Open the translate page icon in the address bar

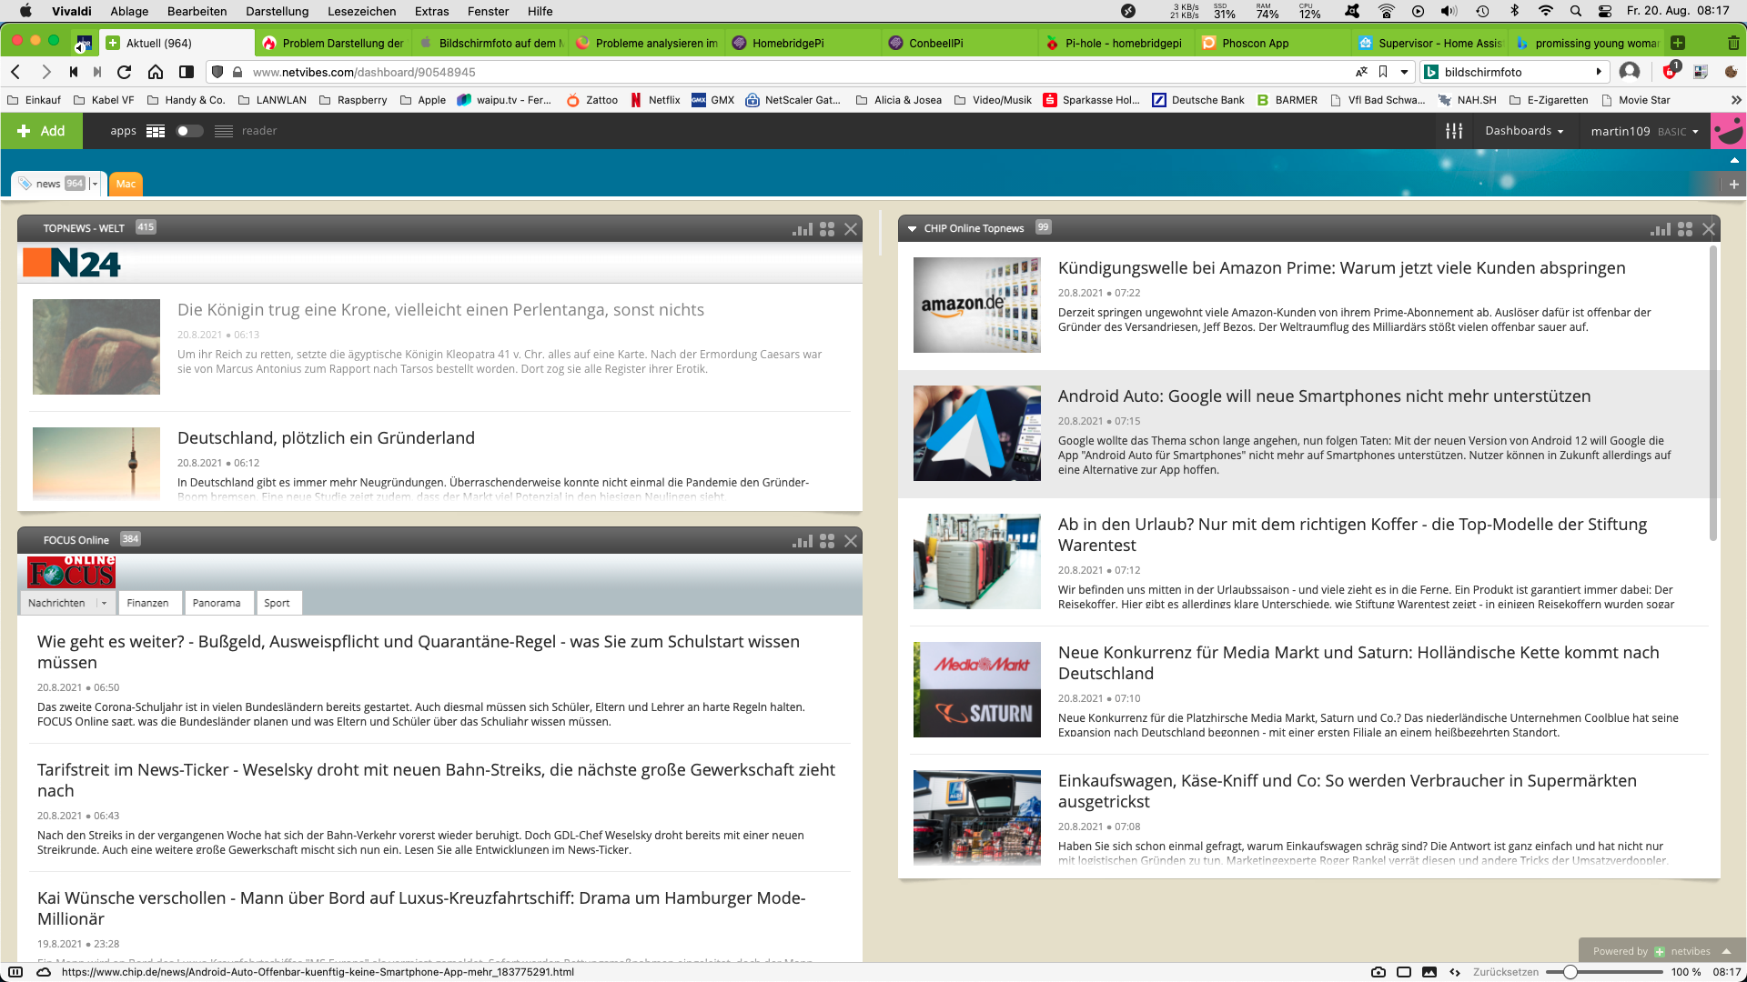pos(1361,72)
